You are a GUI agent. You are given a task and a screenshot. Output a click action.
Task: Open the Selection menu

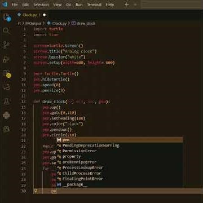41,5
